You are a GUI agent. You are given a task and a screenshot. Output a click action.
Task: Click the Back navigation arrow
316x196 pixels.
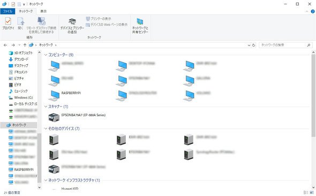point(5,45)
